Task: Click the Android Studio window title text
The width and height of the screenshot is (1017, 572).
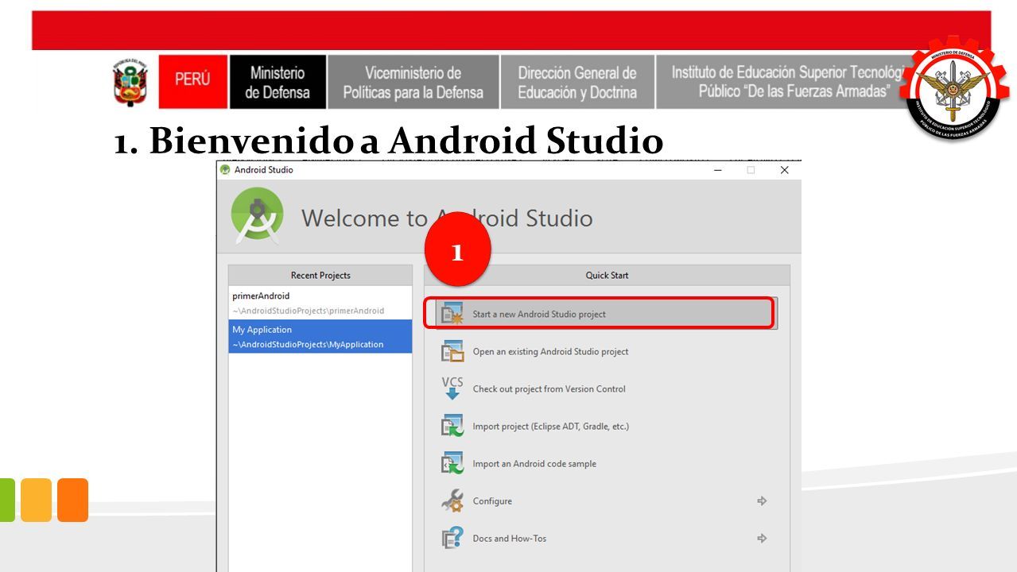Action: (264, 170)
